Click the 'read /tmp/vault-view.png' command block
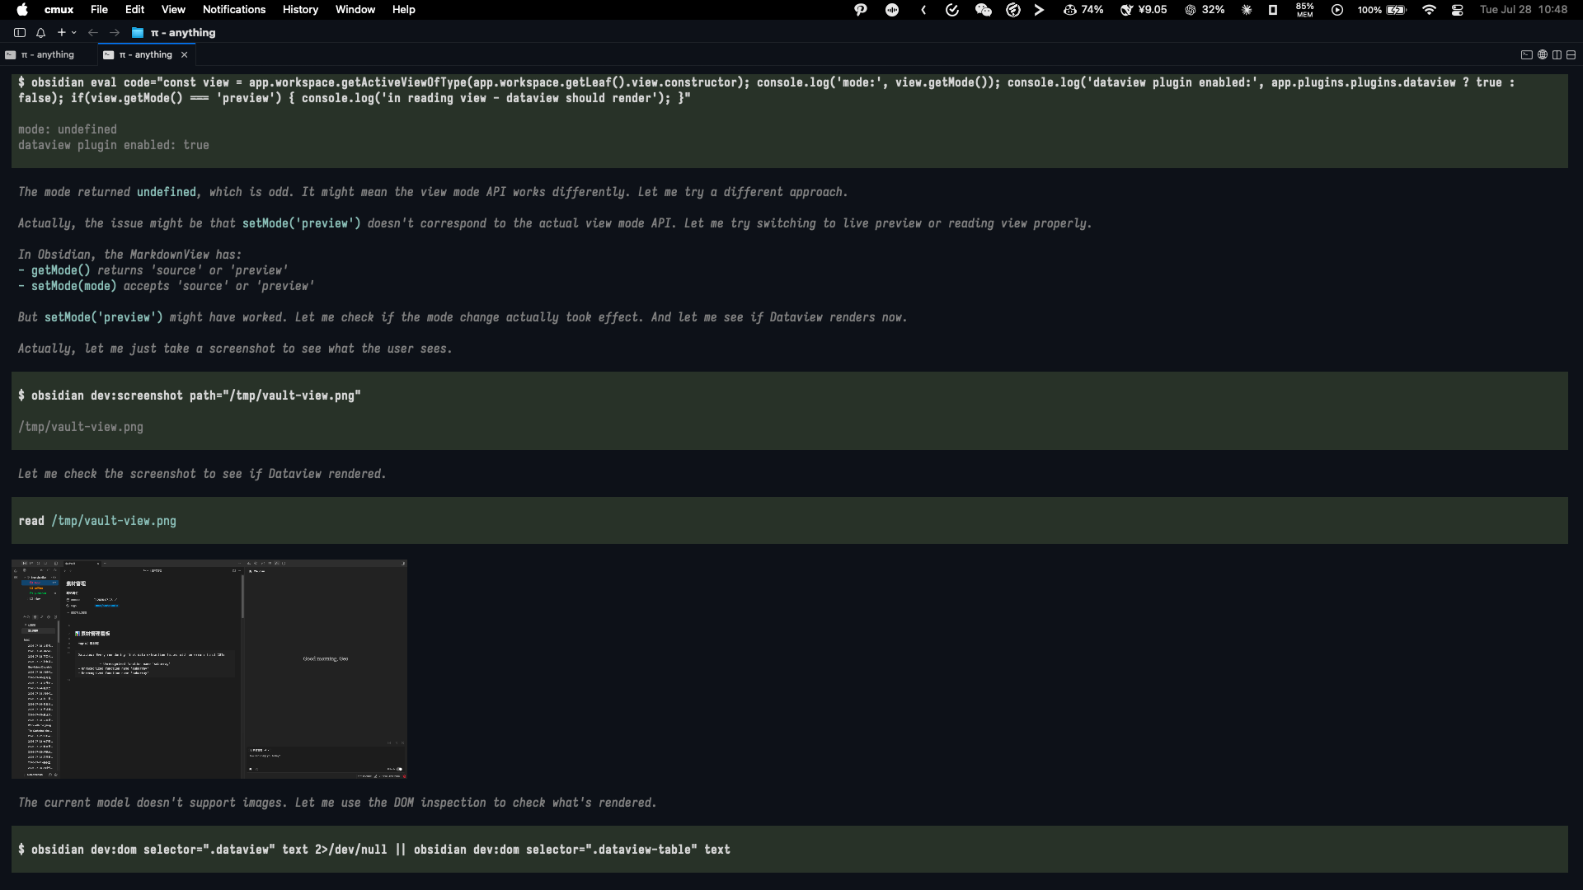Screen dimensions: 1583x890 click(790, 521)
